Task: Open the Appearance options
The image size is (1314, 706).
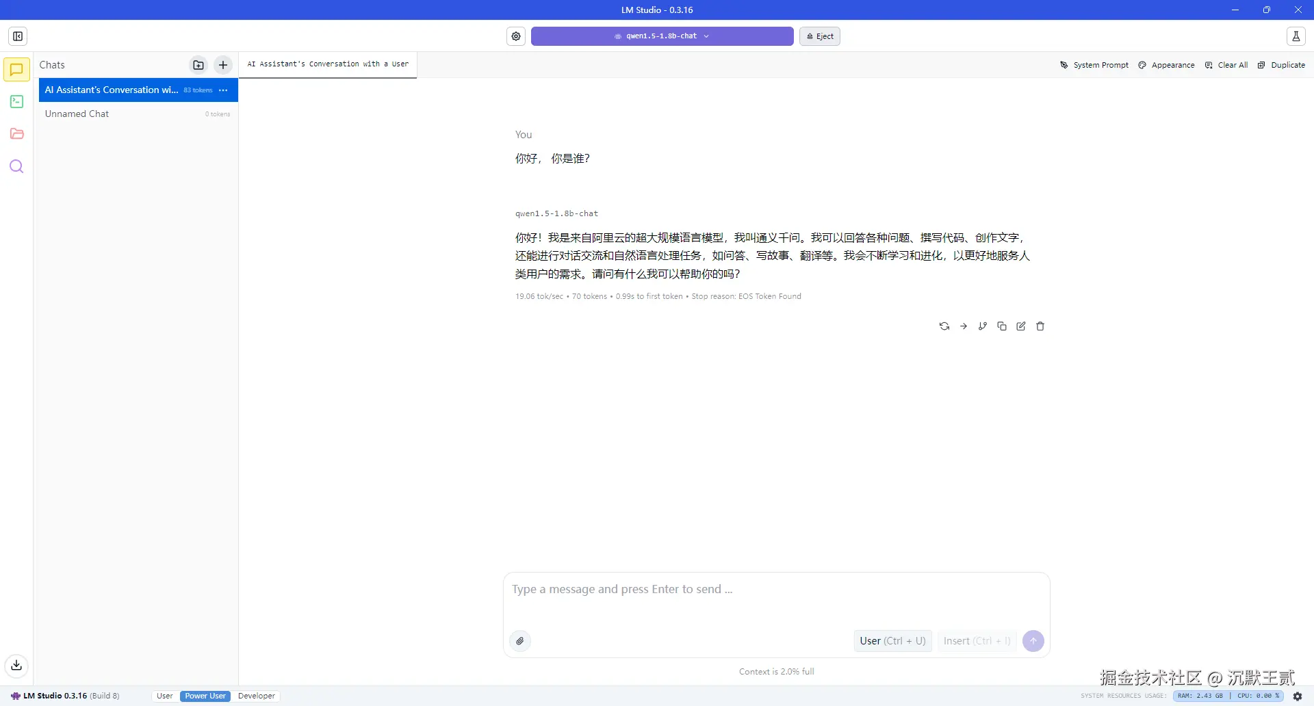Action: [x=1167, y=65]
